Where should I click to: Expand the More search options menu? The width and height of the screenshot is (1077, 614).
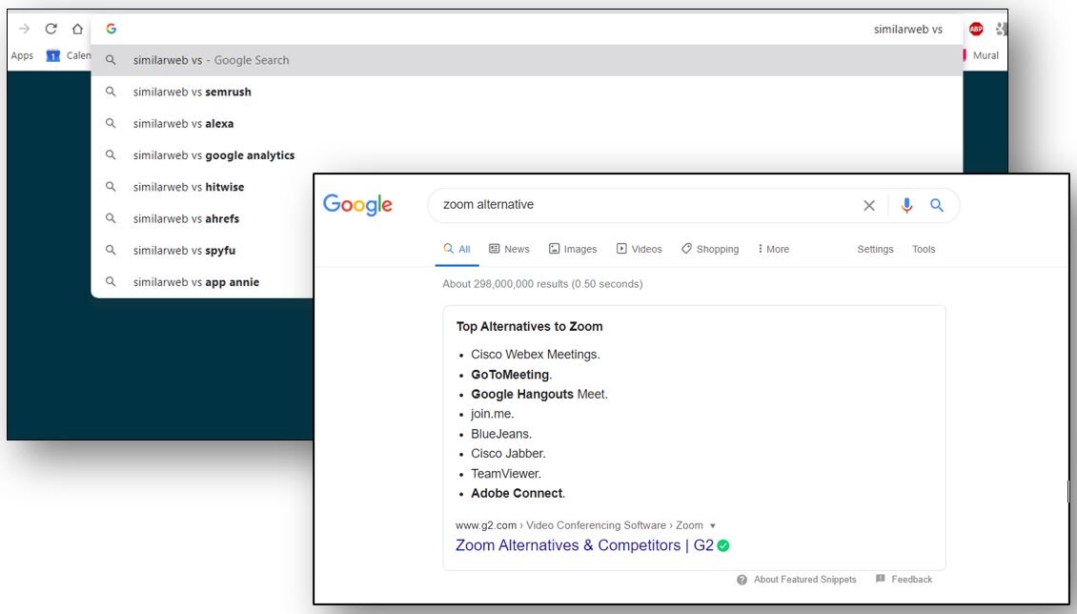(773, 249)
